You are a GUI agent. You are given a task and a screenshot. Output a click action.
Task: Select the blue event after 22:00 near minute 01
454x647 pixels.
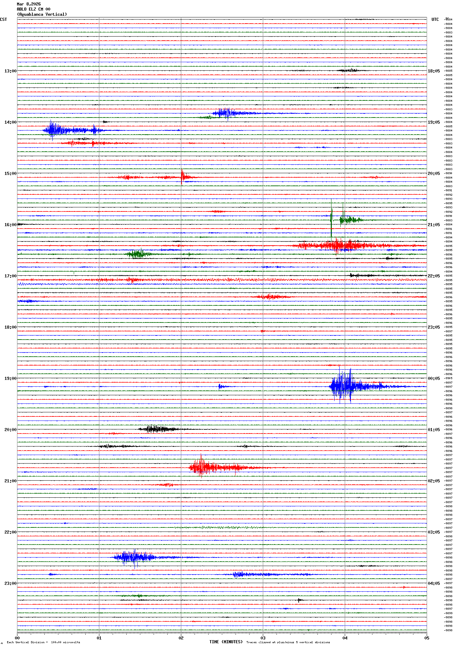click(x=133, y=557)
